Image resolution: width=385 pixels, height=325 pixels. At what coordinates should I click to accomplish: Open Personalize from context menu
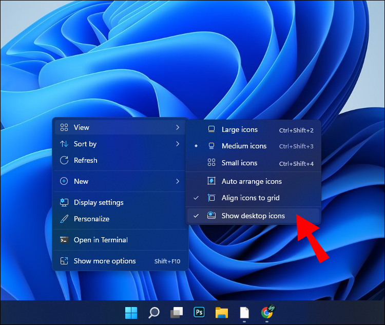click(x=91, y=219)
